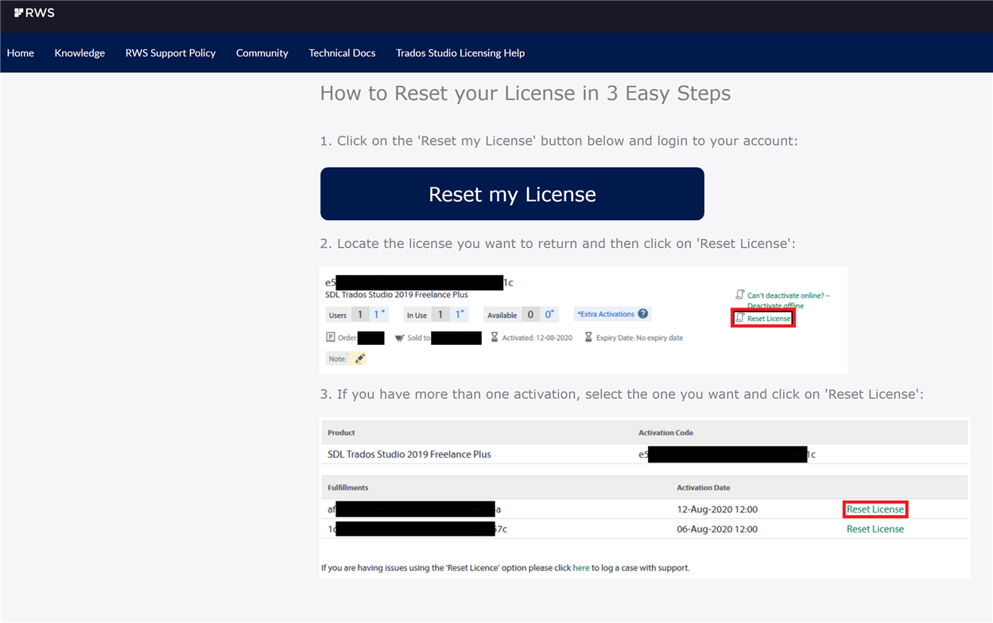Click the deactivate icon beside Reset License
Screen dimensions: 993x623
(x=740, y=317)
